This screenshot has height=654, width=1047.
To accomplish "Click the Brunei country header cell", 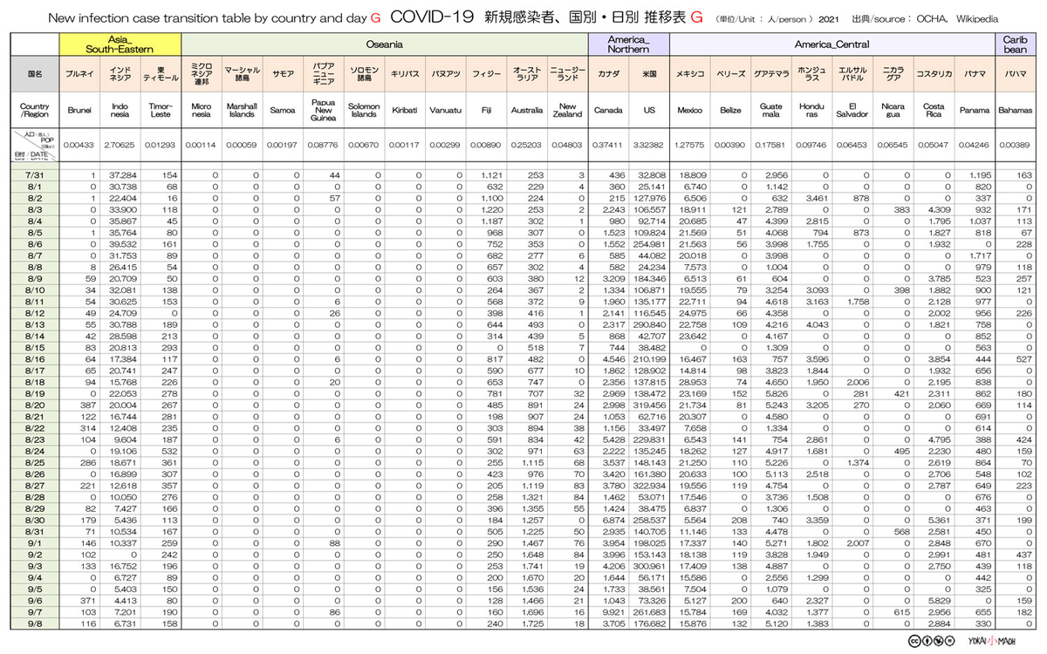I will tap(80, 111).
